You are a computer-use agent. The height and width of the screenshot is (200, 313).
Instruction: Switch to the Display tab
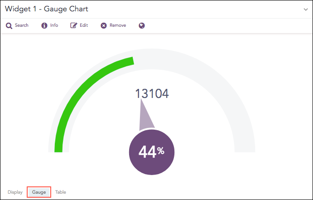(x=15, y=192)
